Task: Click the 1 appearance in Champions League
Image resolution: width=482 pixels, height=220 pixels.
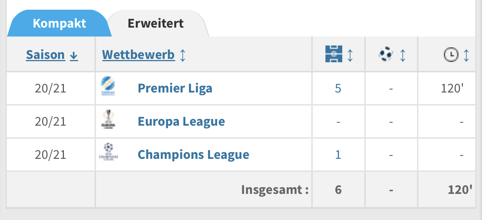Action: [338, 154]
